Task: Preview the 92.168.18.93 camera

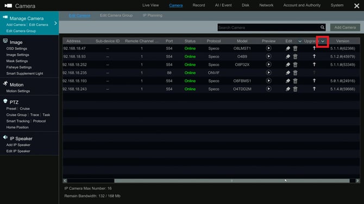Action: pos(268,56)
